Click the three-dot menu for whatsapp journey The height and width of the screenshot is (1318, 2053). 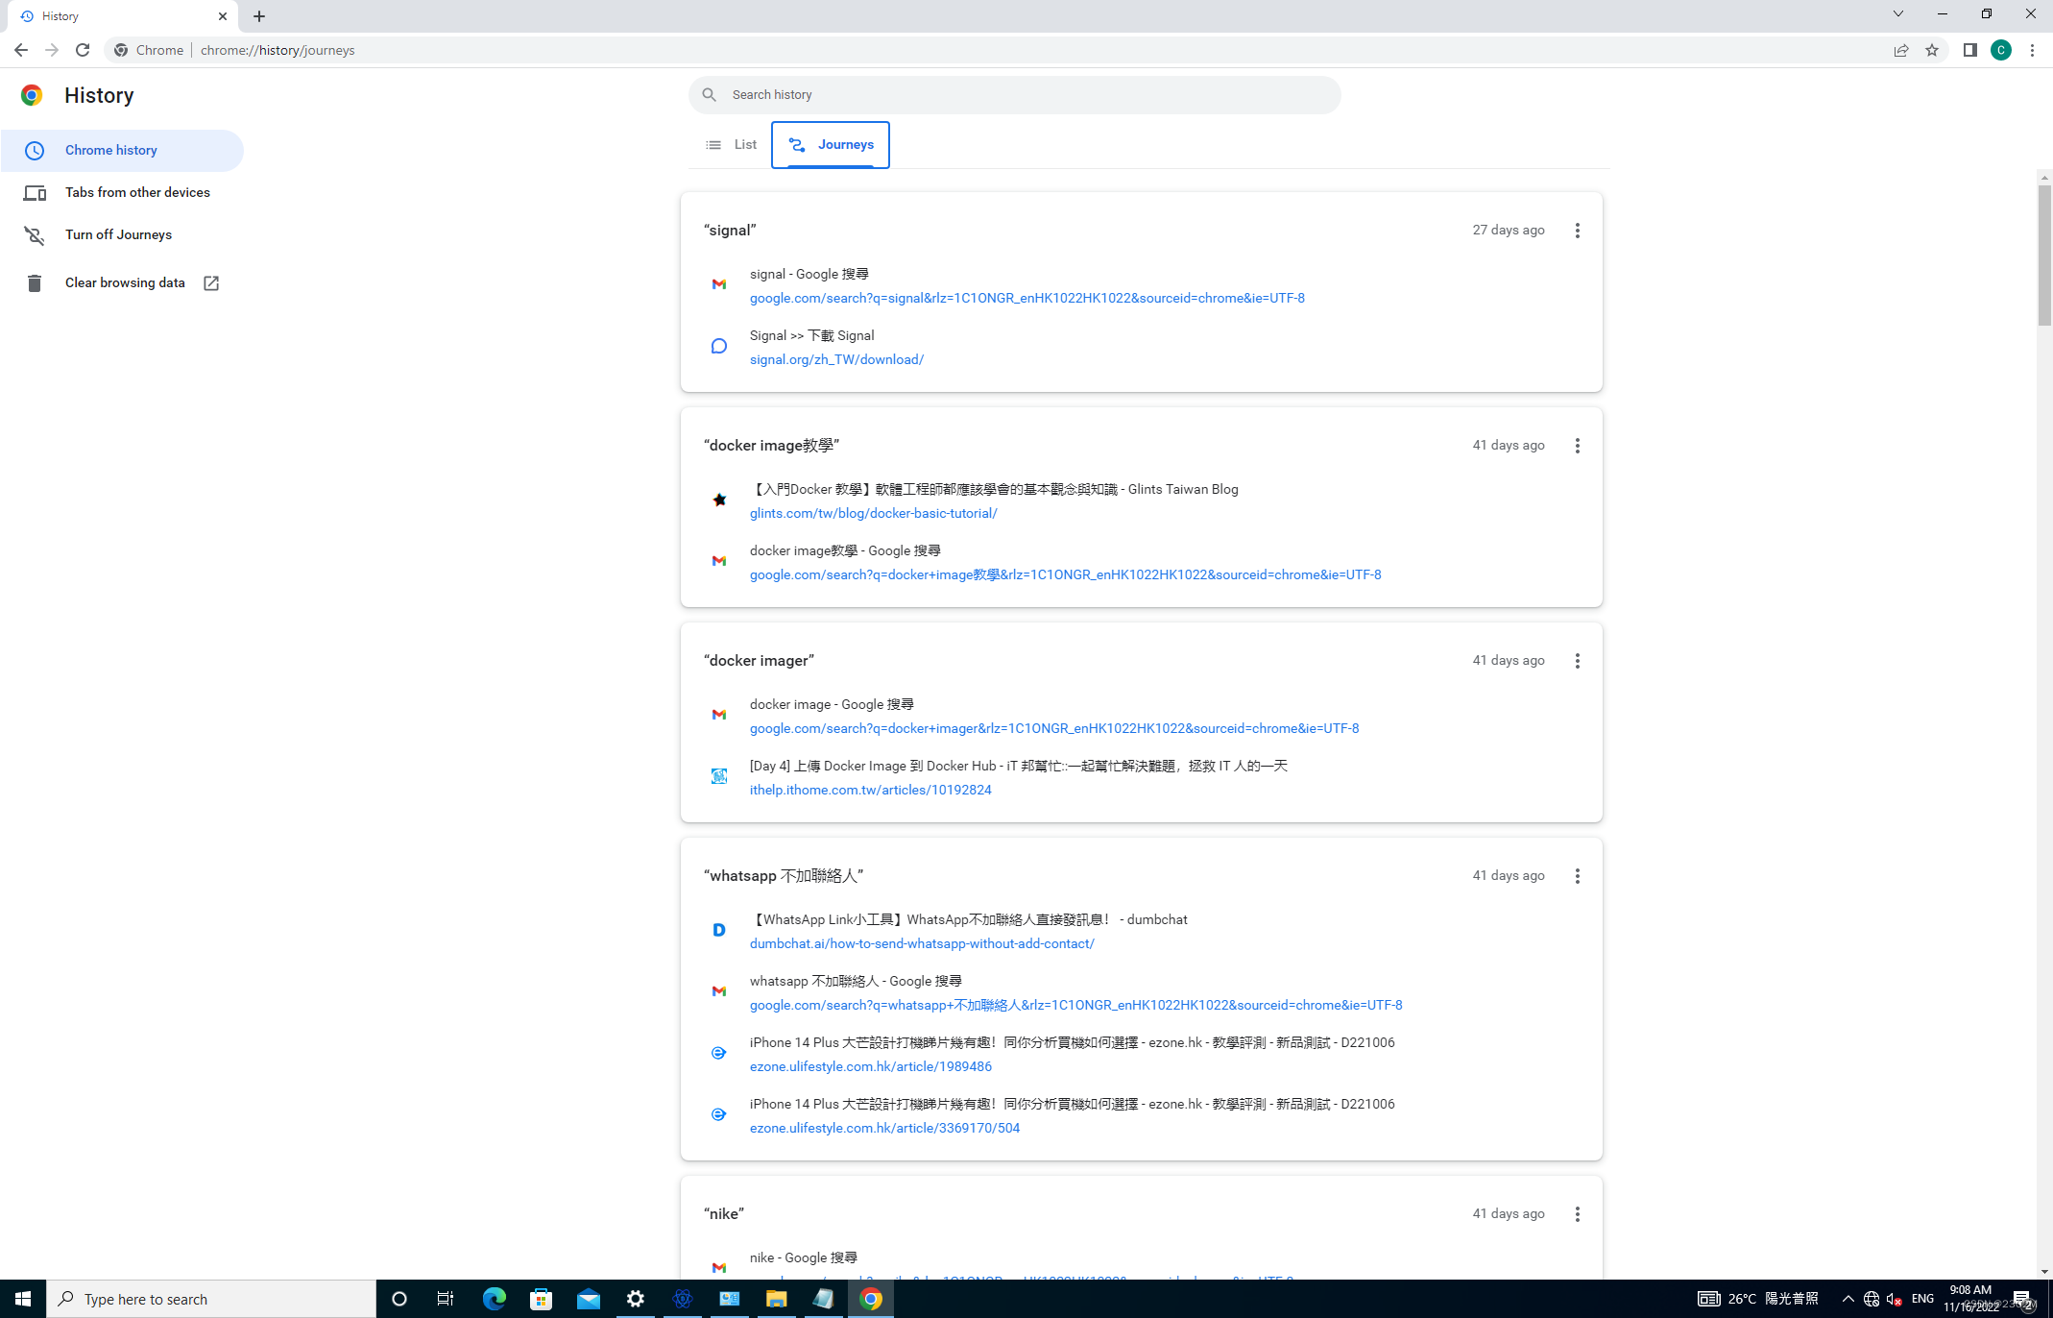click(x=1577, y=875)
